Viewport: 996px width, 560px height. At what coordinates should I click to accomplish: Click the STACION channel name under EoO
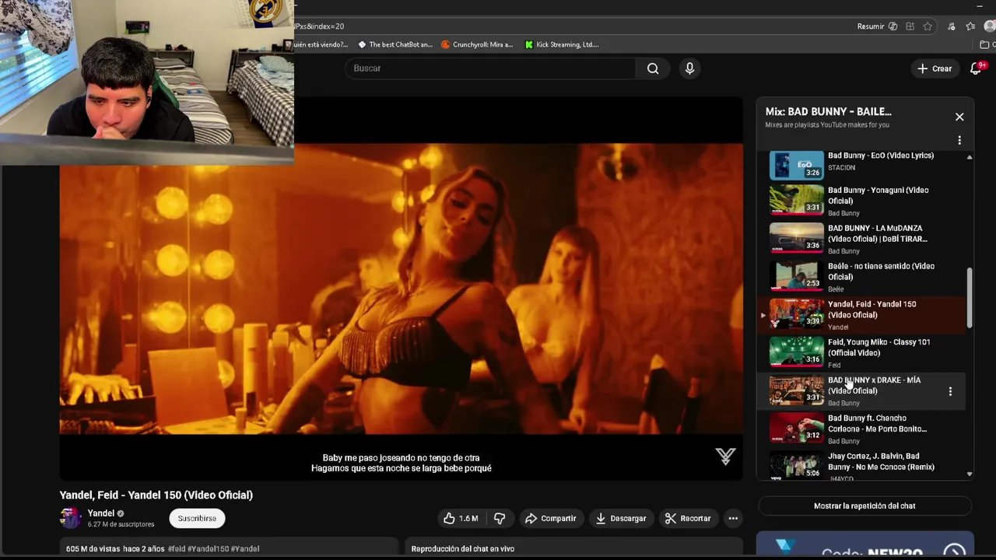tap(841, 168)
